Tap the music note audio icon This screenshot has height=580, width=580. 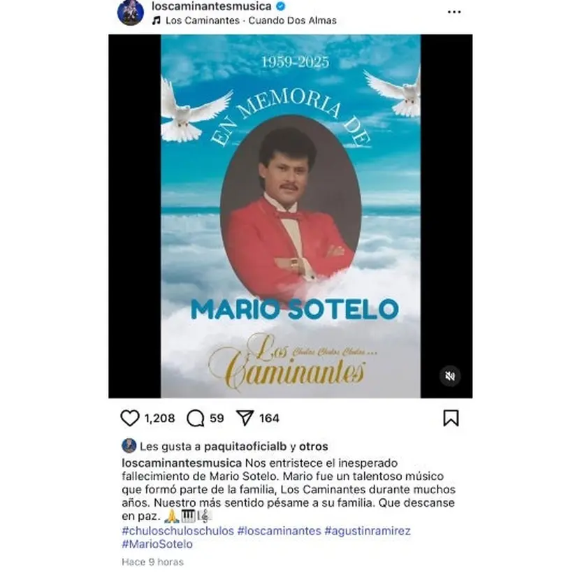(157, 21)
